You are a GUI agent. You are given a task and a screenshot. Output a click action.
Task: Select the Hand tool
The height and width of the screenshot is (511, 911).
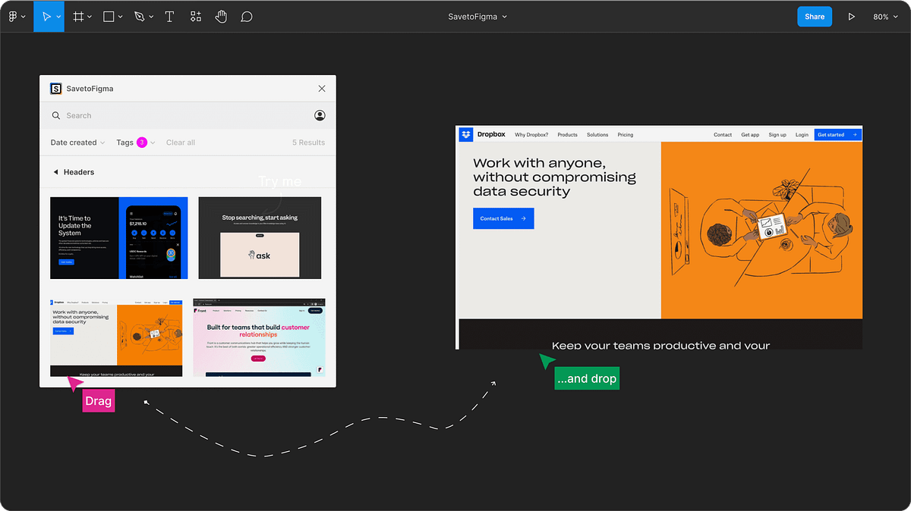click(x=221, y=16)
